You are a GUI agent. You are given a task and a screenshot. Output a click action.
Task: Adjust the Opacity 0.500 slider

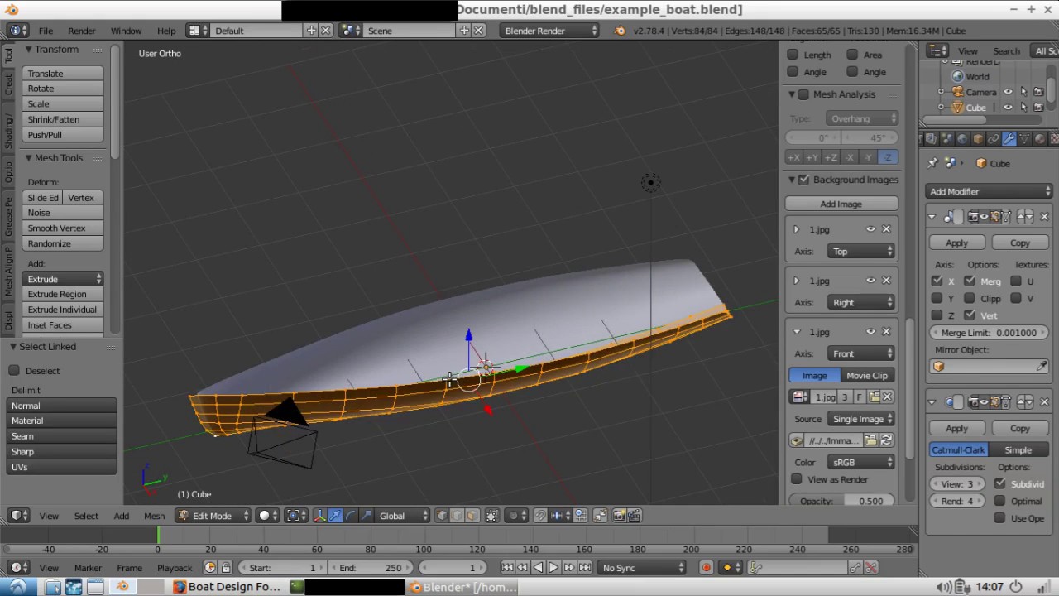pos(842,501)
